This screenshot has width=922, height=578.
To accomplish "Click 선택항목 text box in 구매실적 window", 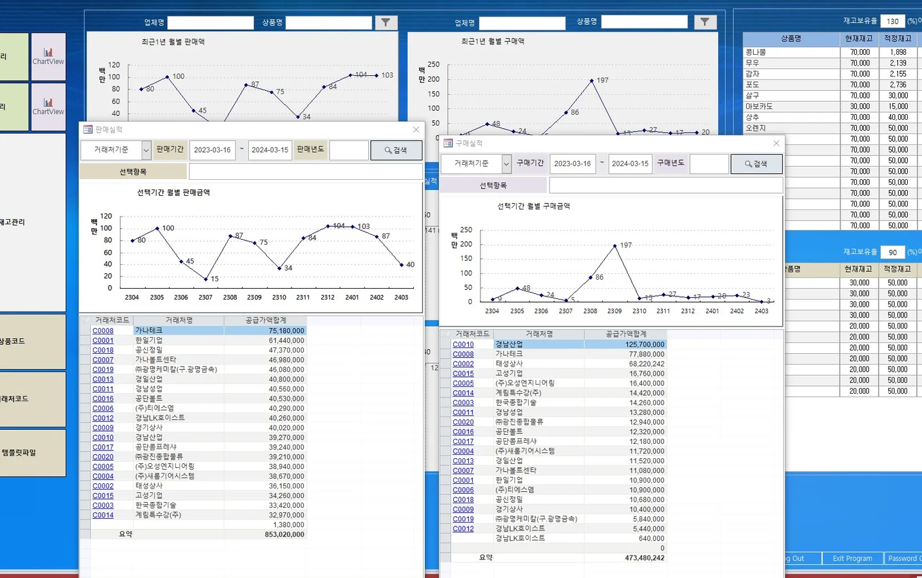I will click(666, 186).
